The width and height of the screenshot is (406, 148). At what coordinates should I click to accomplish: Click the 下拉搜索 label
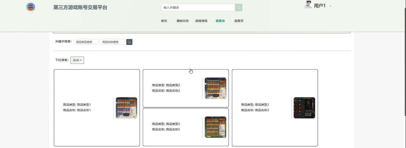tap(62, 60)
